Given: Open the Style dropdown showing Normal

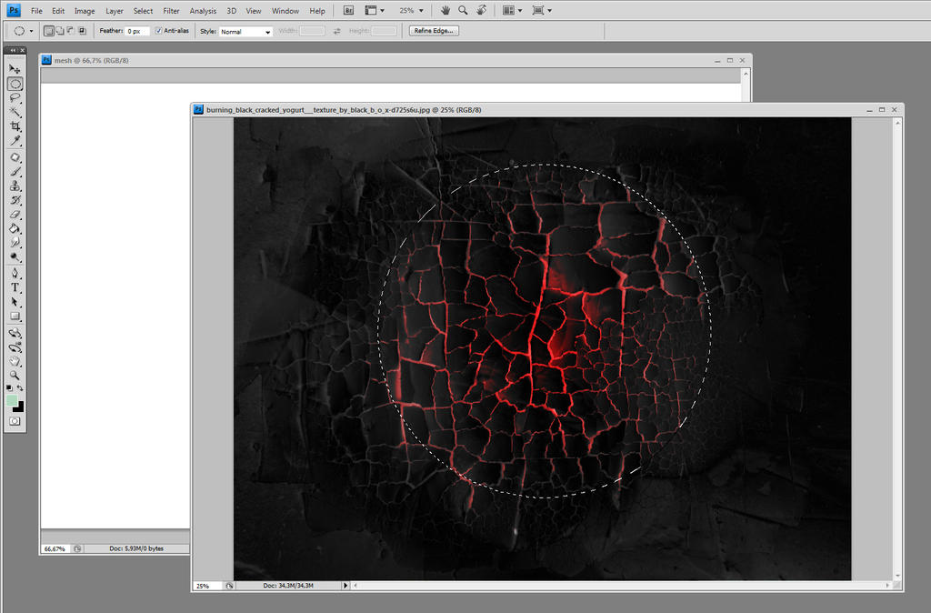Looking at the screenshot, I should coord(245,32).
